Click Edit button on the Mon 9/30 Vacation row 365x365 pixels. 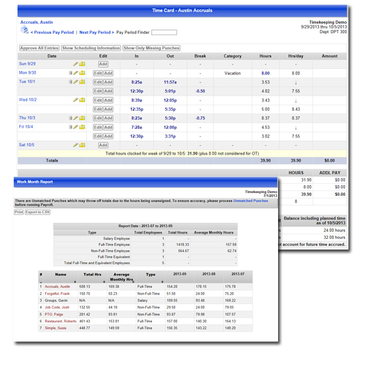point(98,73)
